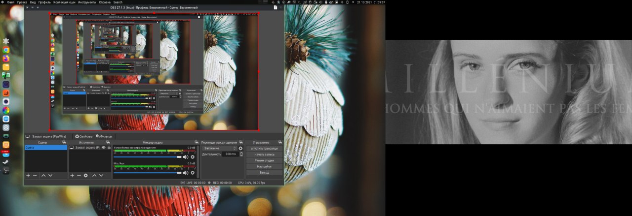632x216 pixels.
Task: Open the Справка menu
Action: (105, 2)
